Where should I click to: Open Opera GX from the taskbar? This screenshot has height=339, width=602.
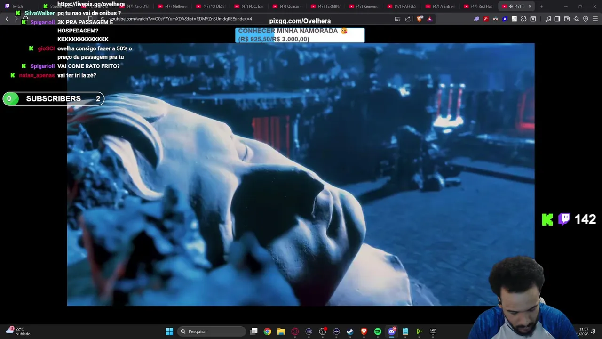click(x=295, y=331)
